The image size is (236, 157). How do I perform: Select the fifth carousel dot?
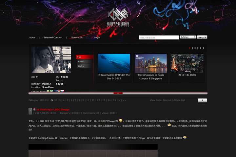(x=201, y=48)
